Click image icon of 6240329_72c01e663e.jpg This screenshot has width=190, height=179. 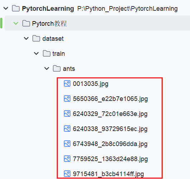point(67,113)
